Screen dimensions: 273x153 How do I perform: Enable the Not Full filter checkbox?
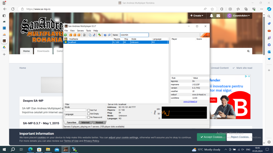(x=89, y=110)
